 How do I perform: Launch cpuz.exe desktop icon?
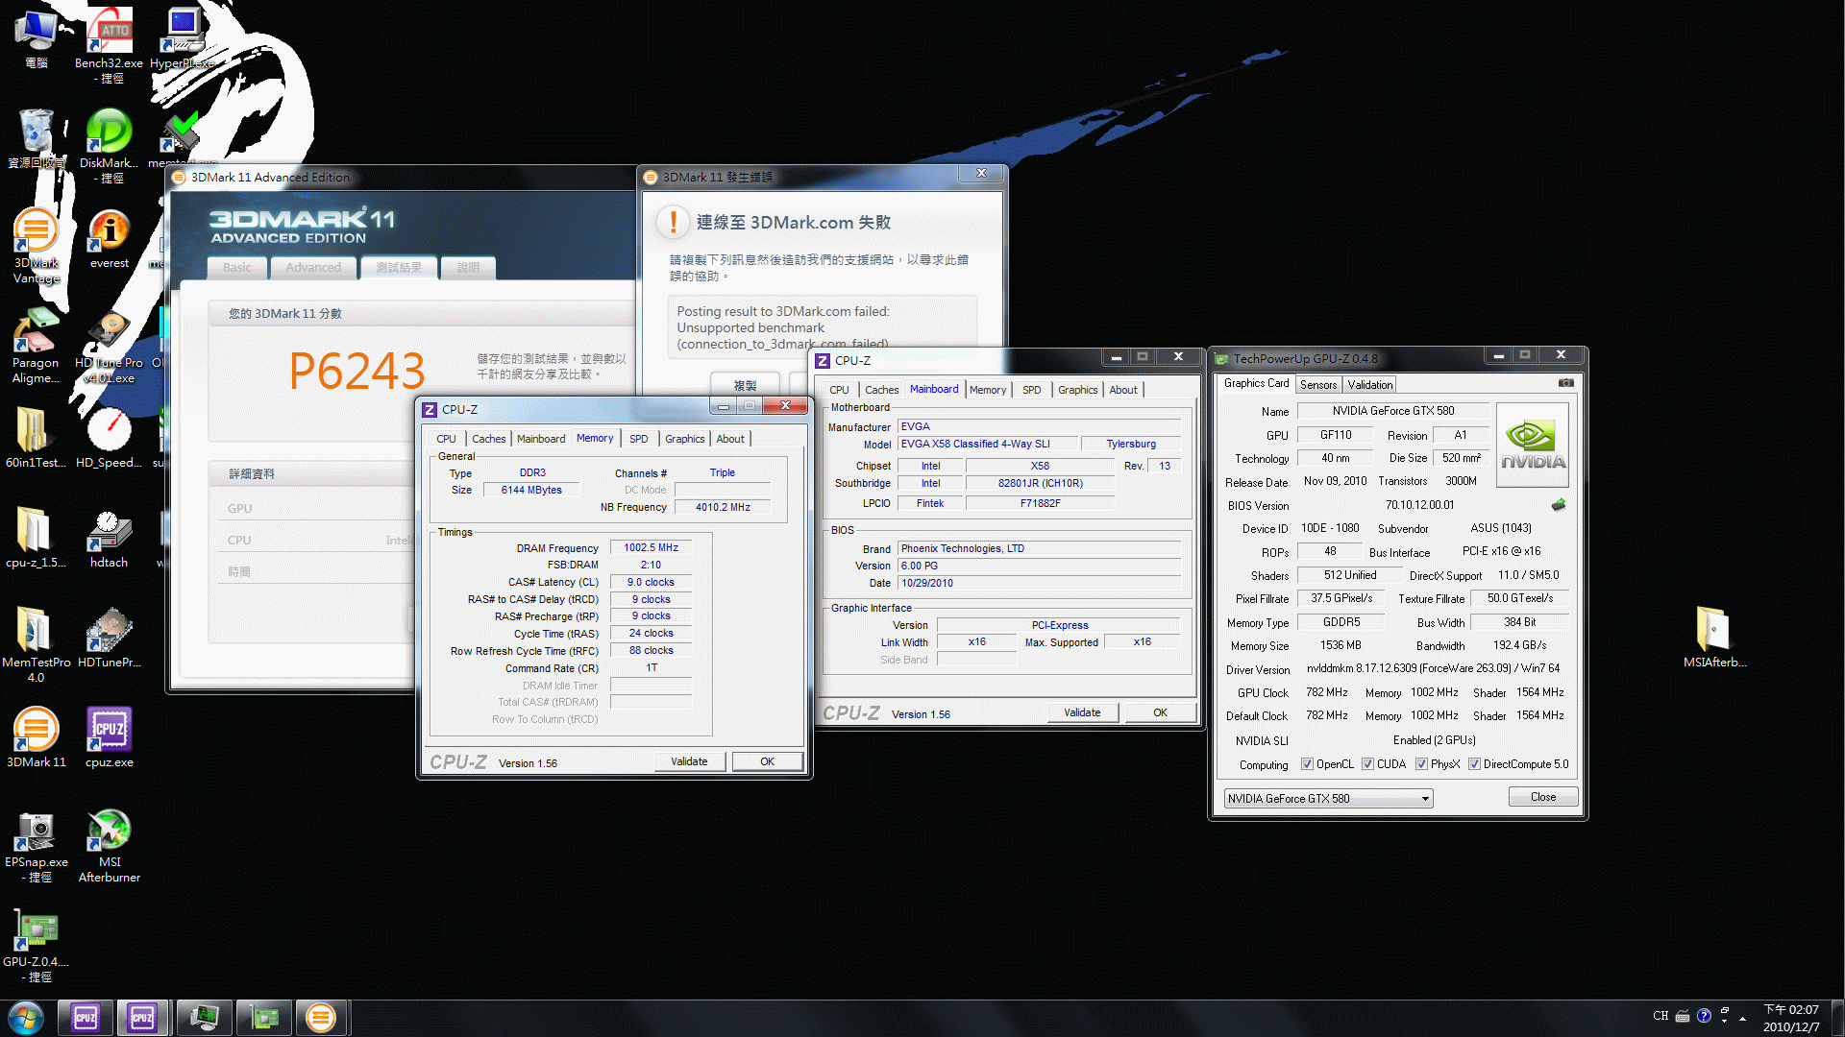[x=109, y=737]
